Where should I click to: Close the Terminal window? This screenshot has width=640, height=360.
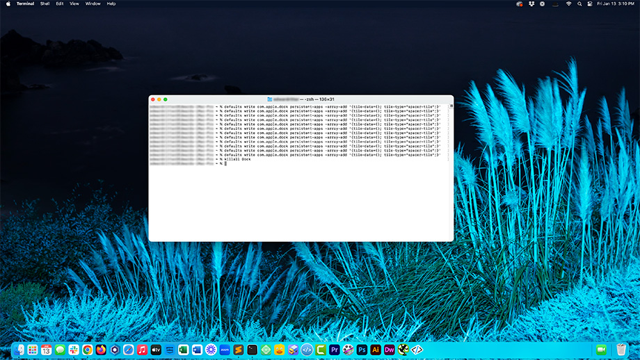click(x=153, y=99)
